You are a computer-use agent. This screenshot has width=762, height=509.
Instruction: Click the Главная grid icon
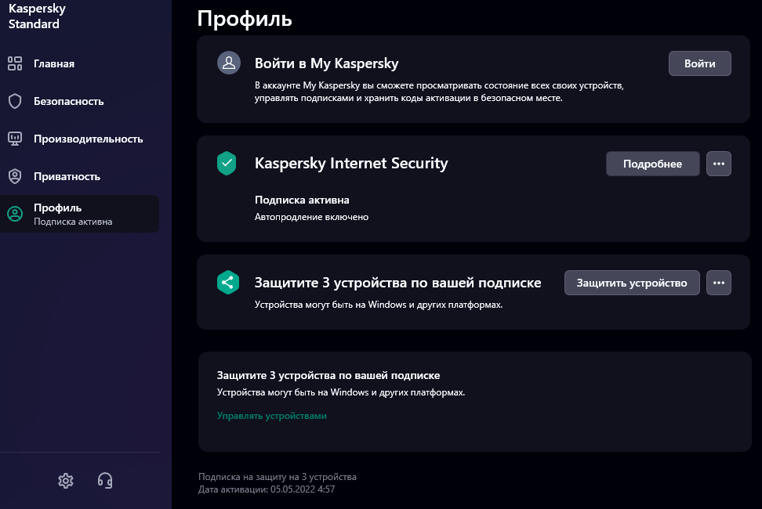[15, 63]
